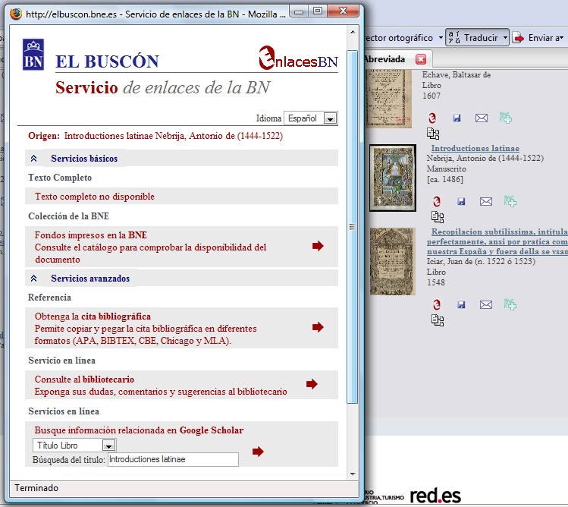
Task: Click the Recopilacion subtilissima cover thumbnail
Action: pos(392,261)
